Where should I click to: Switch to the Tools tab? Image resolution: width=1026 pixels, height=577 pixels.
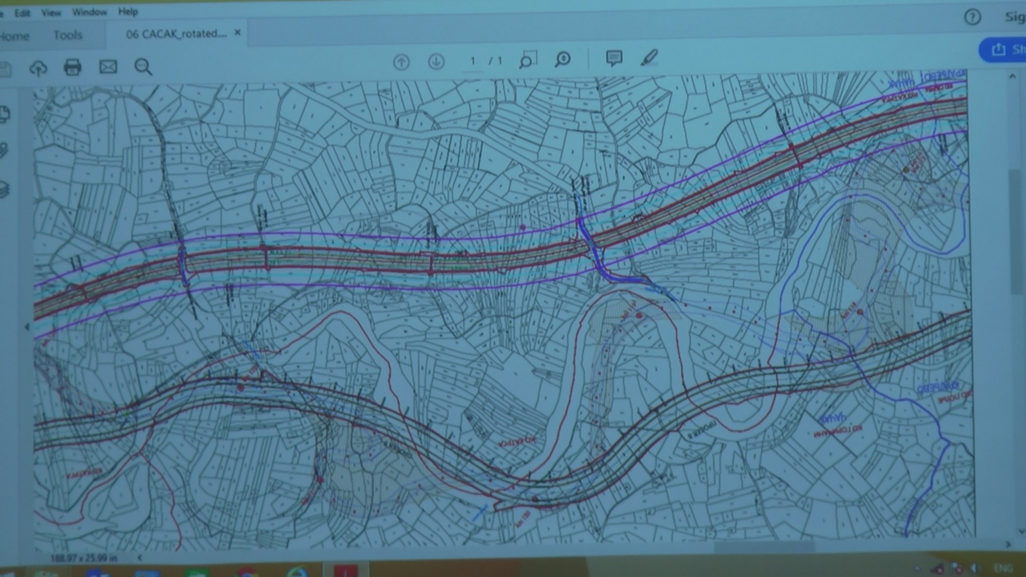(68, 35)
